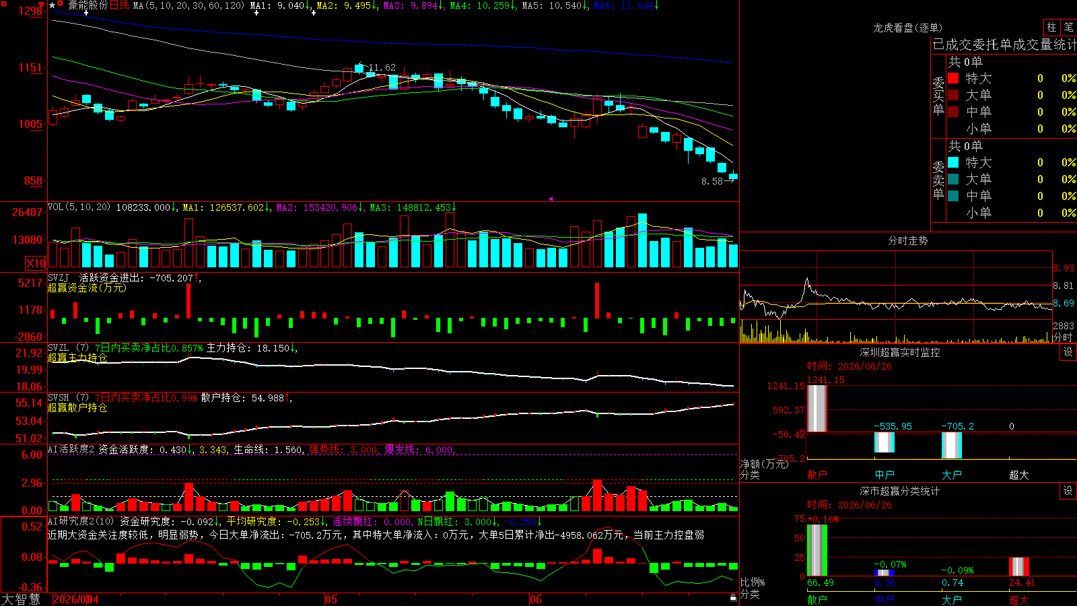Click the dark red 大单 swatch under 委买单
This screenshot has width=1077, height=606.
pyautogui.click(x=953, y=95)
